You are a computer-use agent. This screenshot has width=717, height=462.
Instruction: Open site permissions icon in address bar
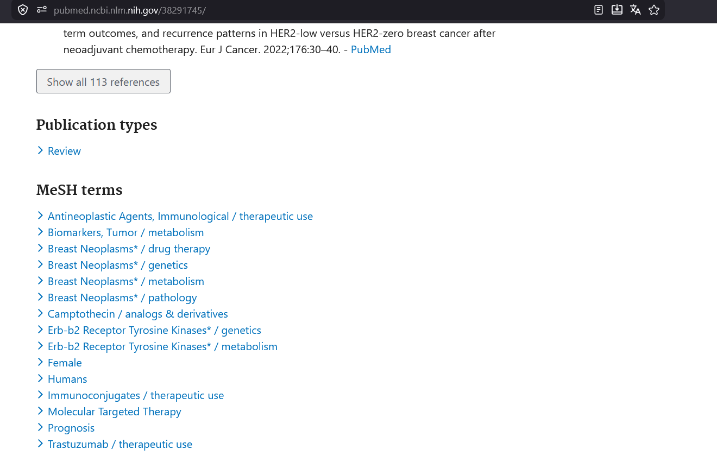[x=41, y=10]
